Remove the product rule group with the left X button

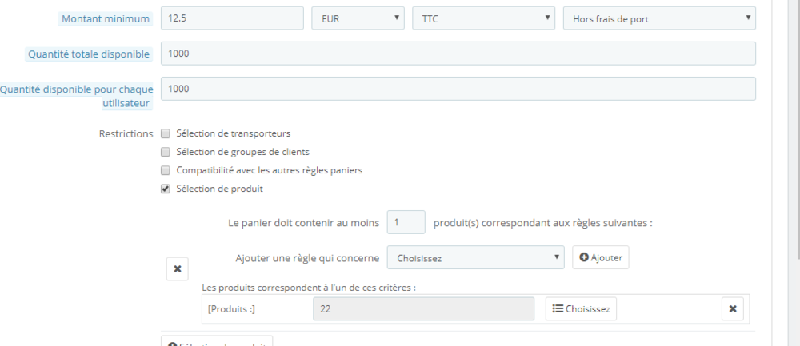[x=177, y=269]
